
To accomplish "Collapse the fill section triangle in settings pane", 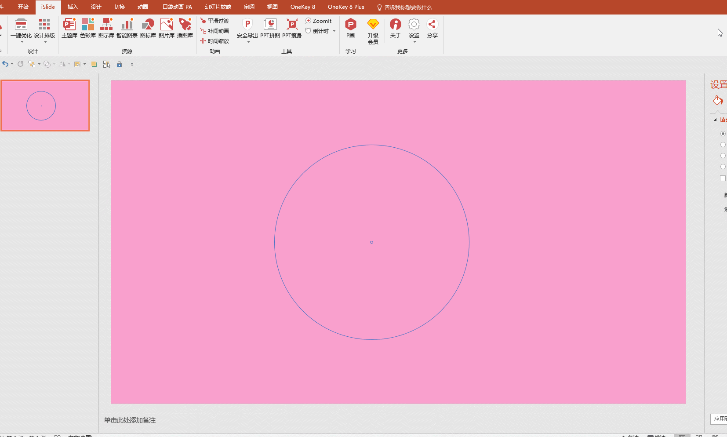I will click(x=715, y=120).
